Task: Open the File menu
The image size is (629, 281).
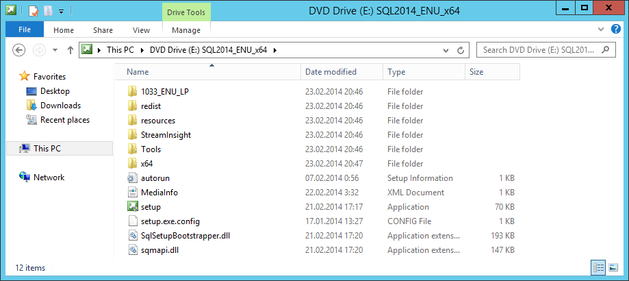Action: [25, 30]
